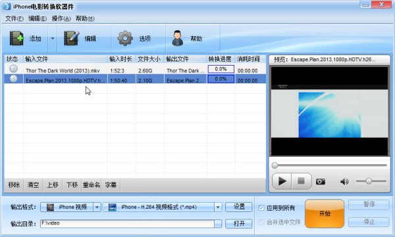Open the 操作(A) menu
The width and height of the screenshot is (395, 237).
point(61,18)
